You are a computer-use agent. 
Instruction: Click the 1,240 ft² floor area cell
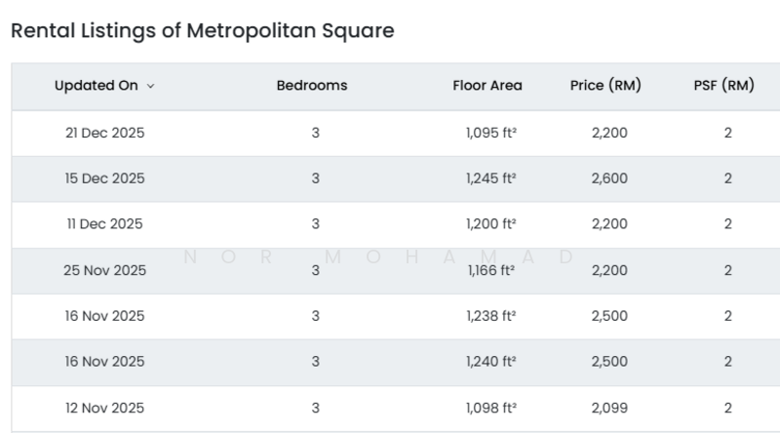point(490,362)
